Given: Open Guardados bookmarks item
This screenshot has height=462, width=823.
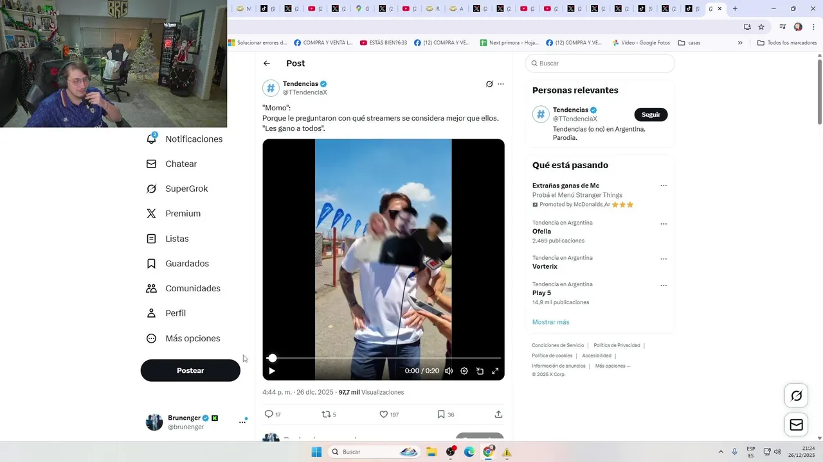Looking at the screenshot, I should pyautogui.click(x=177, y=264).
